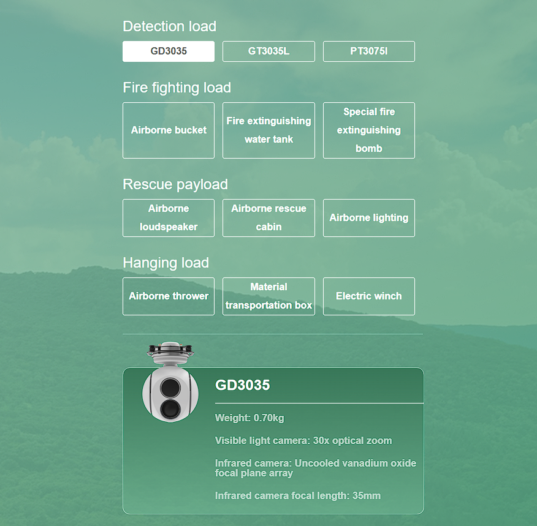Open Material transportation box details
This screenshot has height=526, width=537.
coord(268,296)
